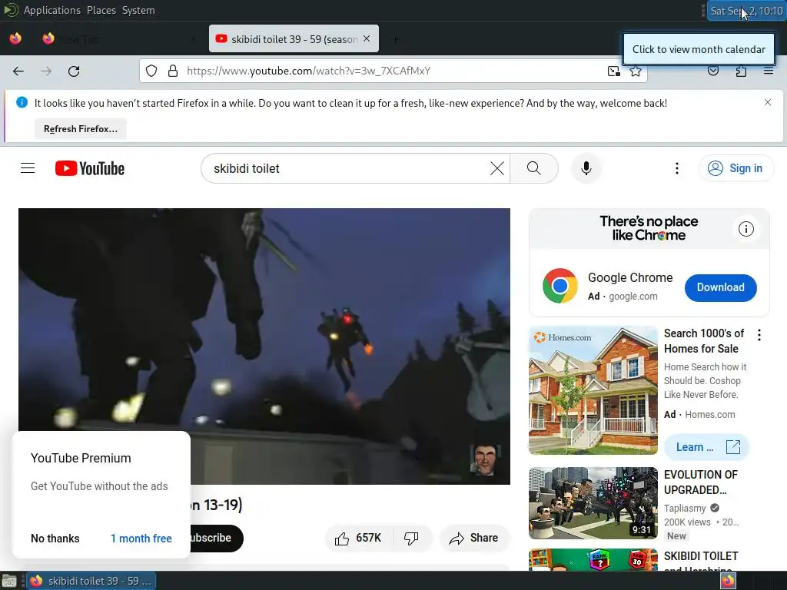Search with your voice microphone icon
The height and width of the screenshot is (590, 787).
[586, 168]
